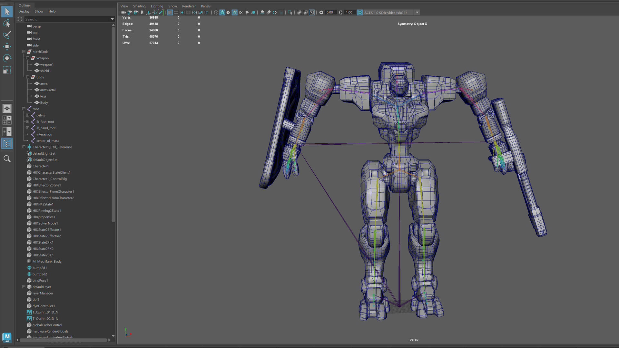Open the Outliner Help menu
This screenshot has width=619, height=348.
[52, 11]
